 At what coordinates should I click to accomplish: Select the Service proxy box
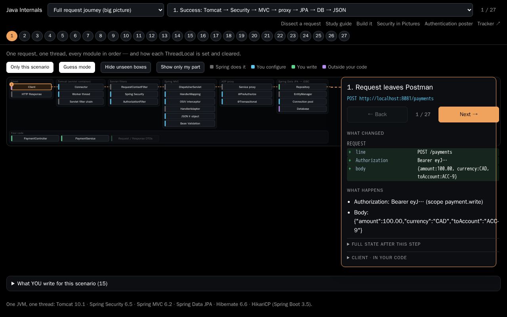pos(247,87)
